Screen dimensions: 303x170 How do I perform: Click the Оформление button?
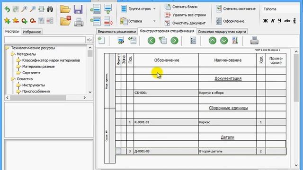pyautogui.click(x=230, y=21)
